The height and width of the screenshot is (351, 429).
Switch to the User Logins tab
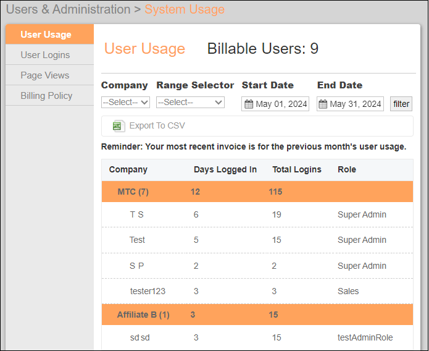click(x=45, y=55)
